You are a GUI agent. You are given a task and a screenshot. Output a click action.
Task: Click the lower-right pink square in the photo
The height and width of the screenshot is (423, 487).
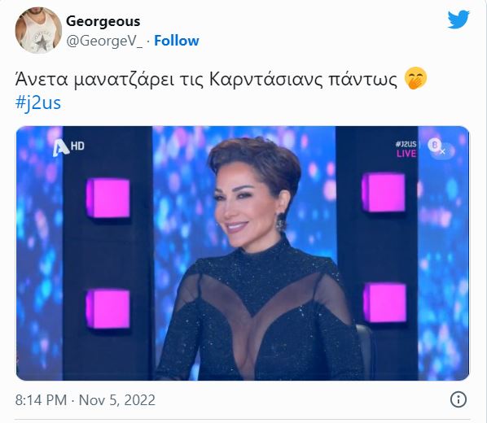click(x=385, y=303)
